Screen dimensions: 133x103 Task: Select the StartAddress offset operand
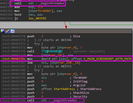click(x=64, y=89)
